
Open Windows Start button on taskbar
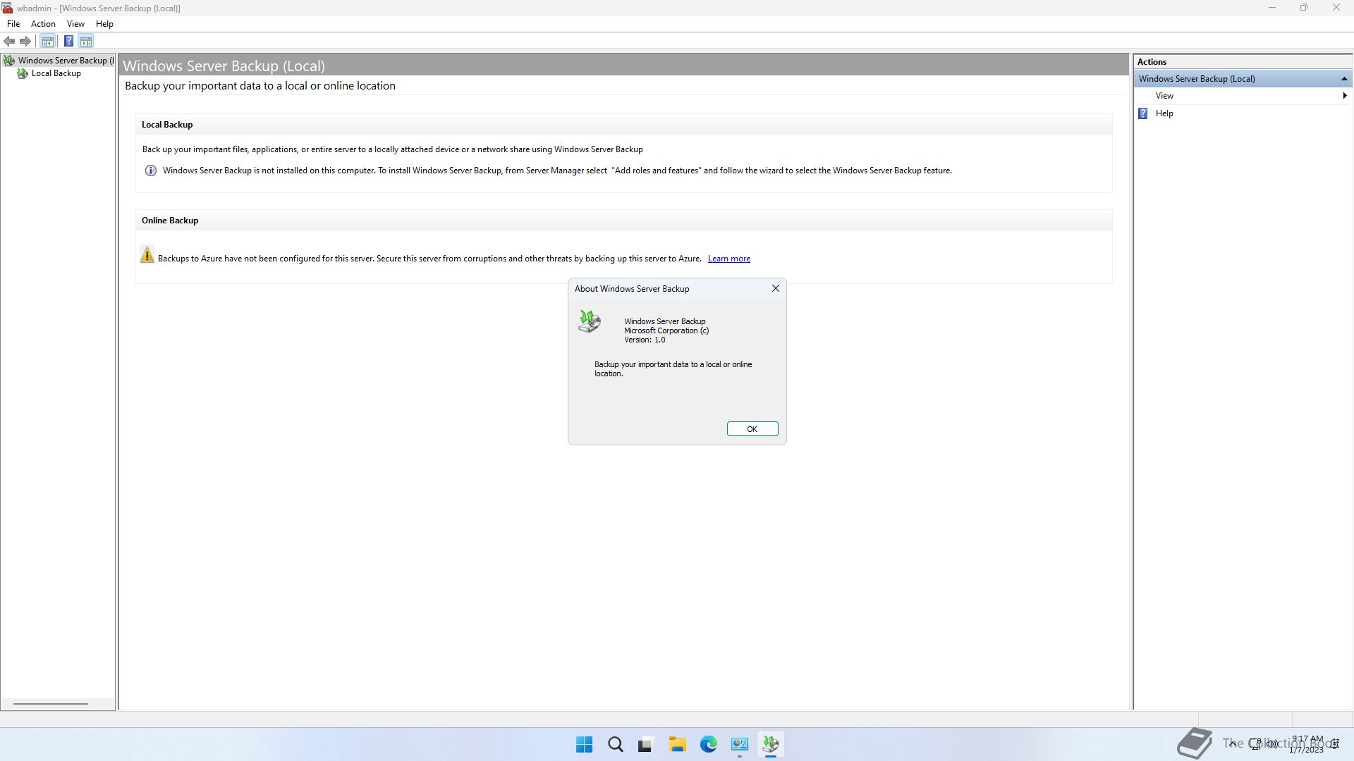(584, 744)
